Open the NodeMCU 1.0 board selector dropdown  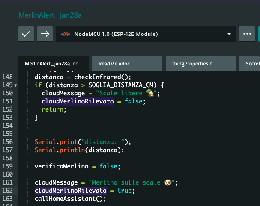[x=146, y=34]
